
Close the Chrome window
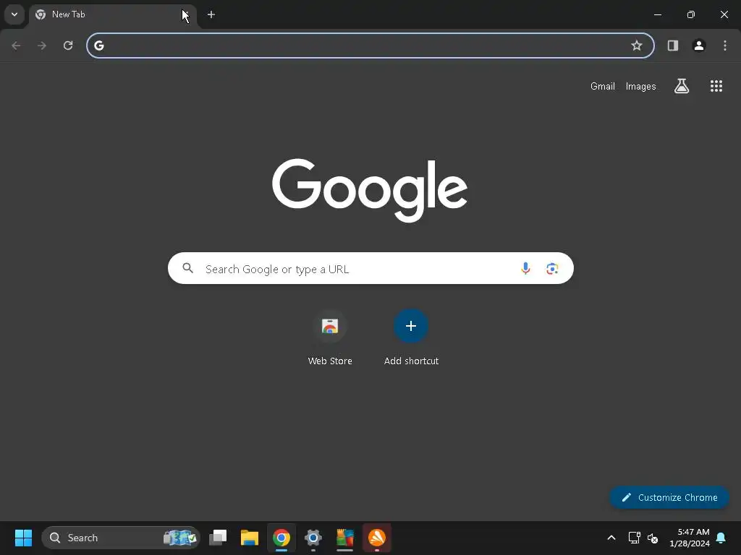[x=724, y=14]
